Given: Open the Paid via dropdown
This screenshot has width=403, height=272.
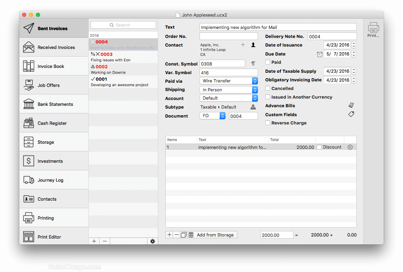Looking at the screenshot, I should click(x=229, y=81).
